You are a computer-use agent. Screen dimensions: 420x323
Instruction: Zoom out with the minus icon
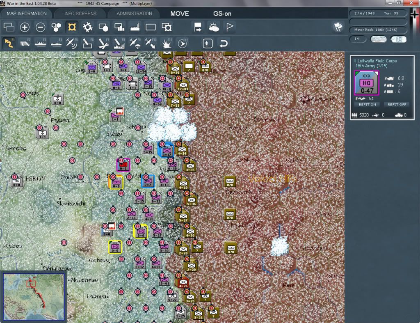point(41,27)
